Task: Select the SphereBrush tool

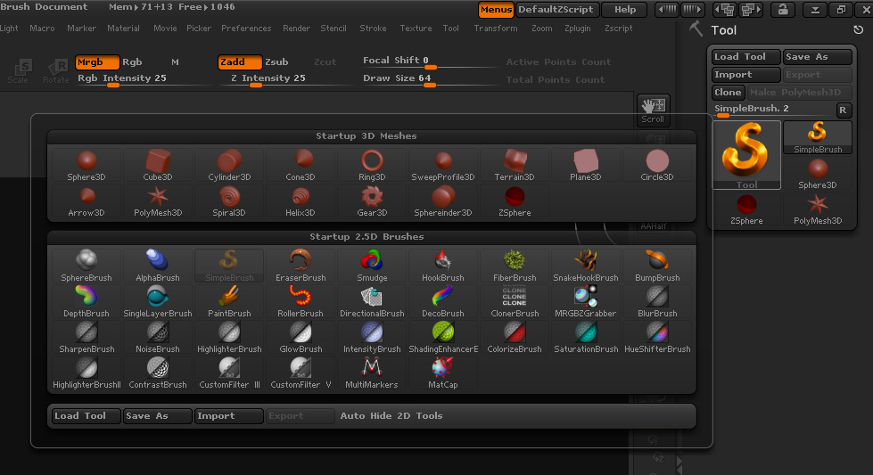Action: pyautogui.click(x=86, y=266)
